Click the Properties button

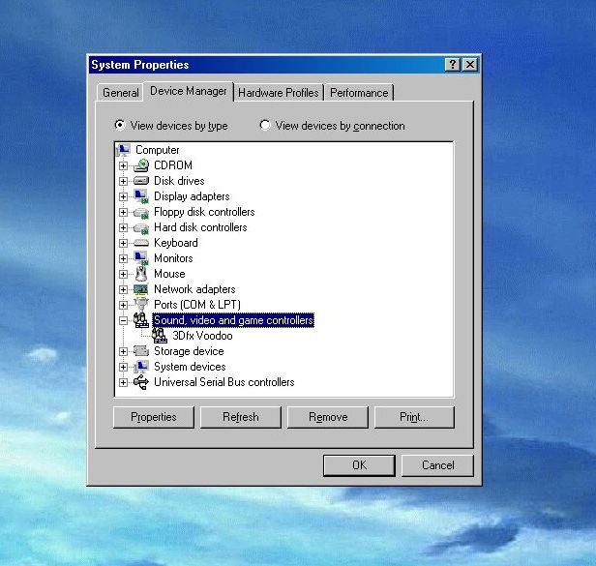pyautogui.click(x=154, y=417)
